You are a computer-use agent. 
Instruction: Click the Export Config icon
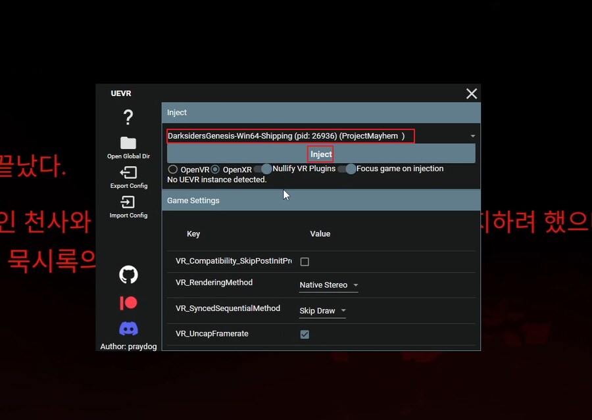point(128,173)
